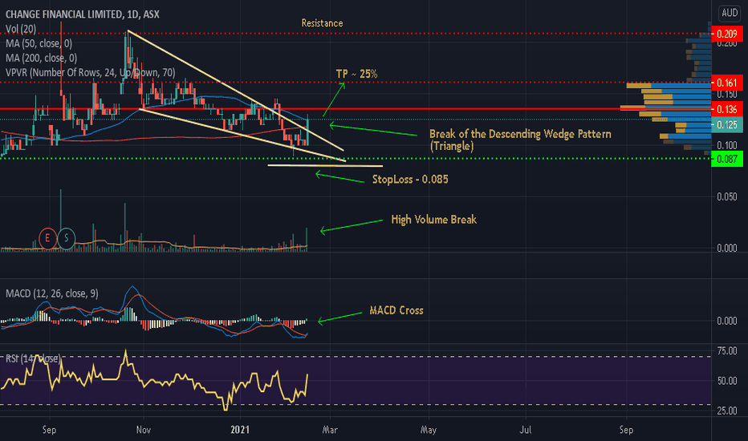
Task: Click the Nov label on time axis
Action: coord(143,430)
